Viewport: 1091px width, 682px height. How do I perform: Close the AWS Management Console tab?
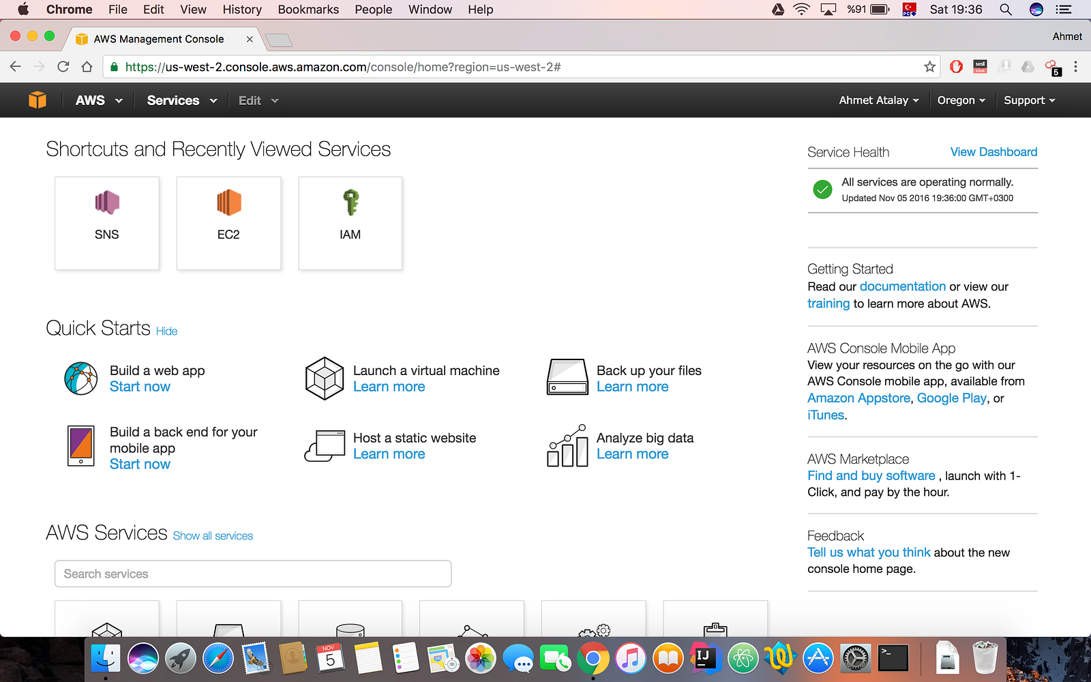pyautogui.click(x=250, y=39)
